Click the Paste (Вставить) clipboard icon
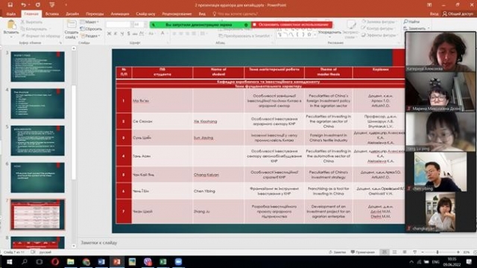Image resolution: width=477 pixels, height=268 pixels. [x=11, y=25]
